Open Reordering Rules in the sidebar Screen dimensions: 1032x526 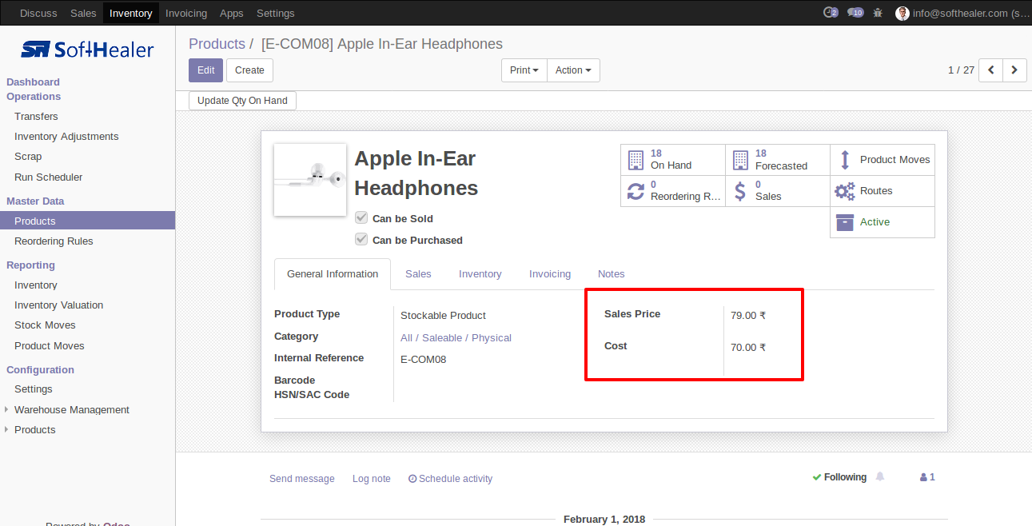coord(54,241)
